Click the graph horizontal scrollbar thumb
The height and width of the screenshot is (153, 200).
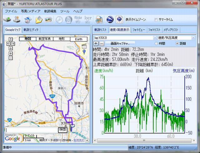[x=144, y=140]
